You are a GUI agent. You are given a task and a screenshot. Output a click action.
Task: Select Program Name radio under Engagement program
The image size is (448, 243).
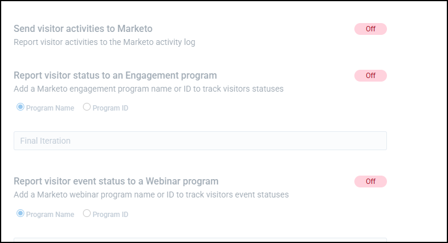point(20,108)
